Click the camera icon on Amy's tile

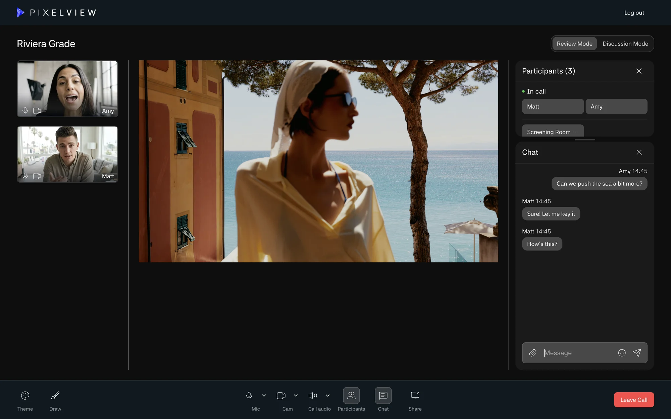coord(37,111)
